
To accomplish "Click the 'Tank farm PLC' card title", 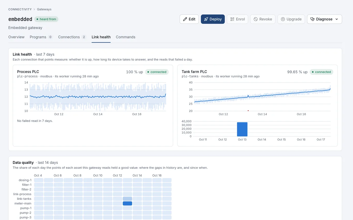I will tap(194, 72).
